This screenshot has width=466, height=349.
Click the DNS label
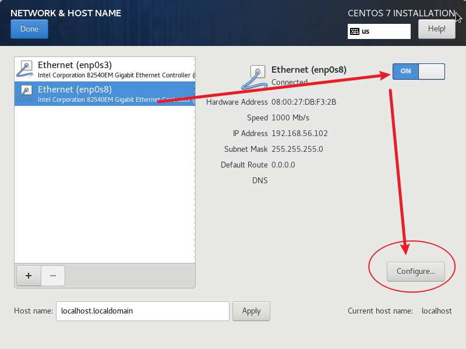(260, 181)
